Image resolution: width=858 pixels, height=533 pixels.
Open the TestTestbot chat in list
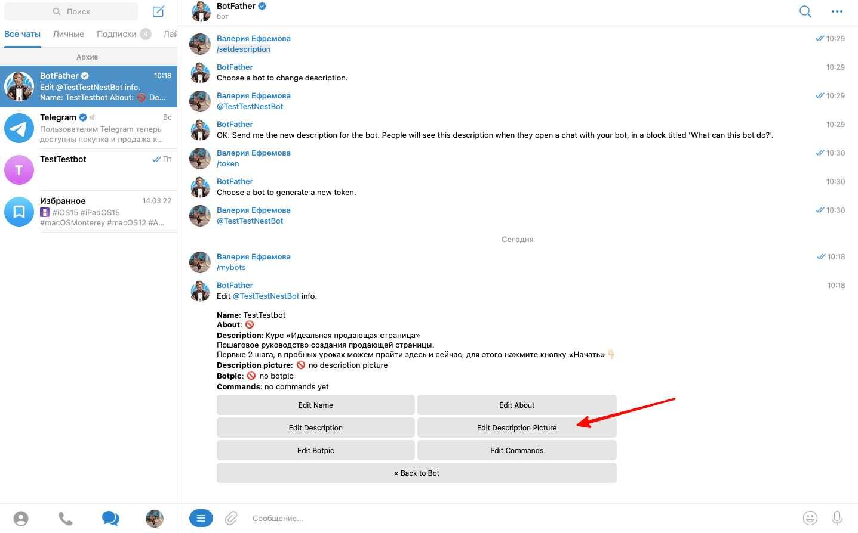(x=88, y=169)
